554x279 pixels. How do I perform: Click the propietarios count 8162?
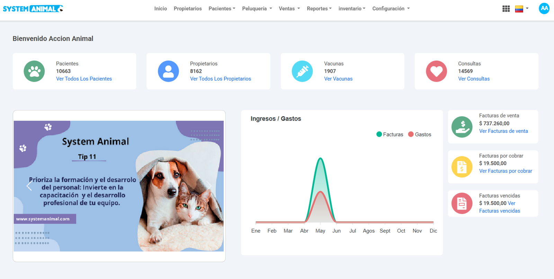pyautogui.click(x=196, y=71)
